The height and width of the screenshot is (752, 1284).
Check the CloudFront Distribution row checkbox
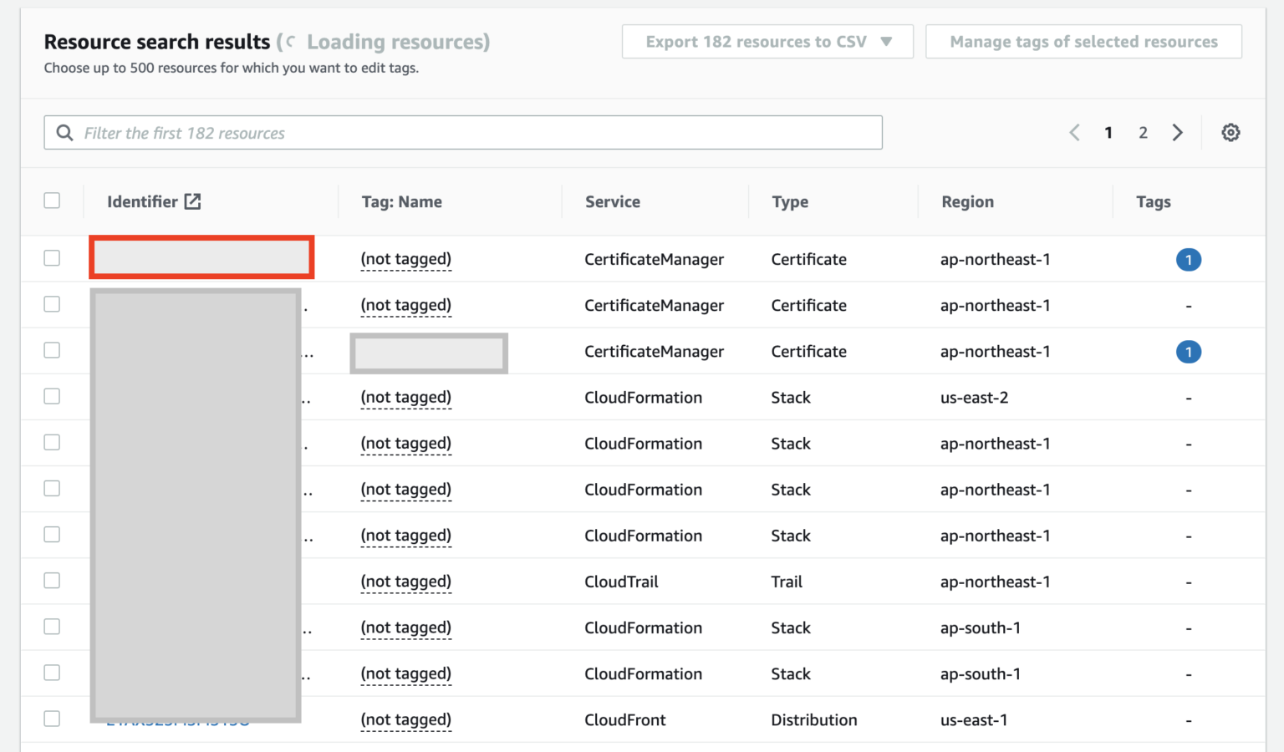pyautogui.click(x=52, y=719)
